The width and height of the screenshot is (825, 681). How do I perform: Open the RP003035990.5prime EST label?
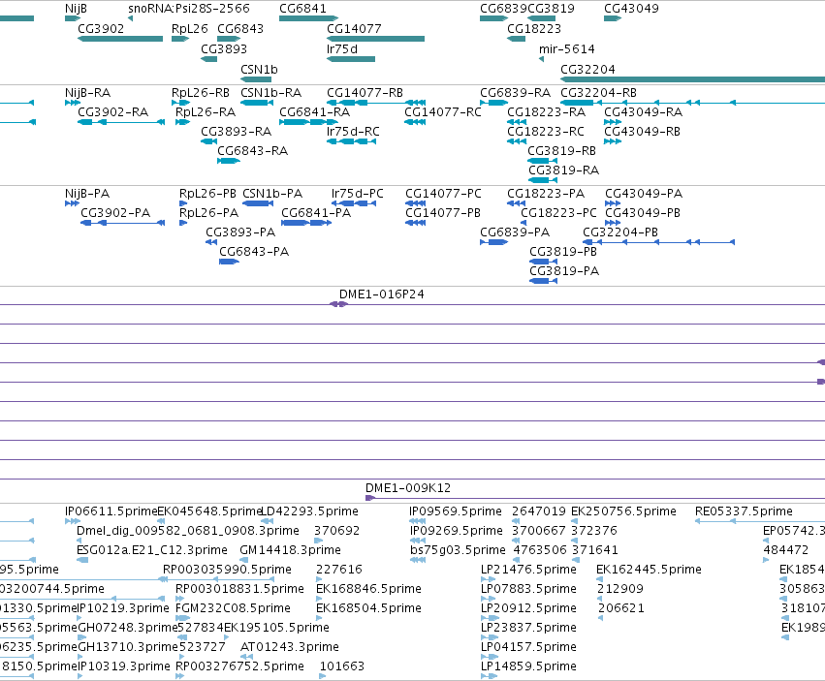pyautogui.click(x=227, y=570)
